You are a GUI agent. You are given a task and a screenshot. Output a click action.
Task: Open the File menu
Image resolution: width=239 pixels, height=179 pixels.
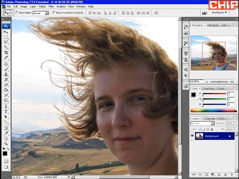[8, 6]
